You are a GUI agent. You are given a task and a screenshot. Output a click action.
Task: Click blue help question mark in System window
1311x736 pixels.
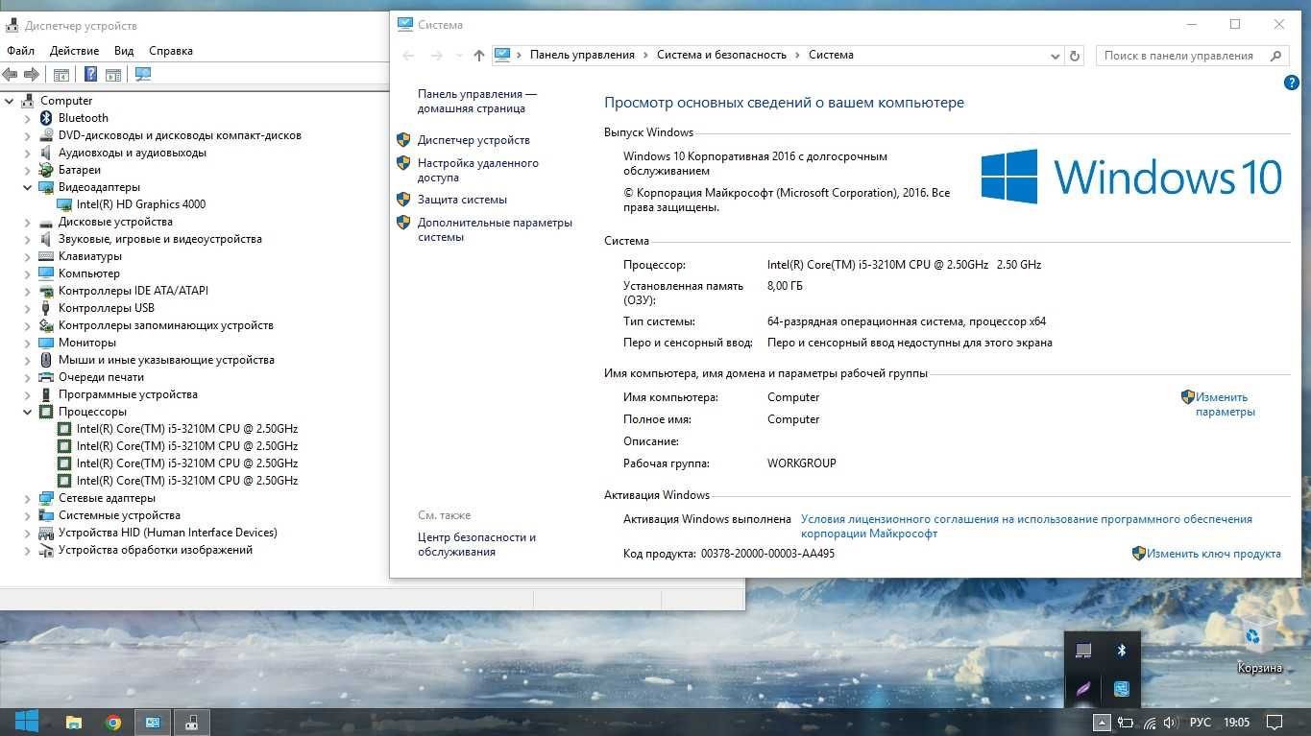(x=1292, y=83)
